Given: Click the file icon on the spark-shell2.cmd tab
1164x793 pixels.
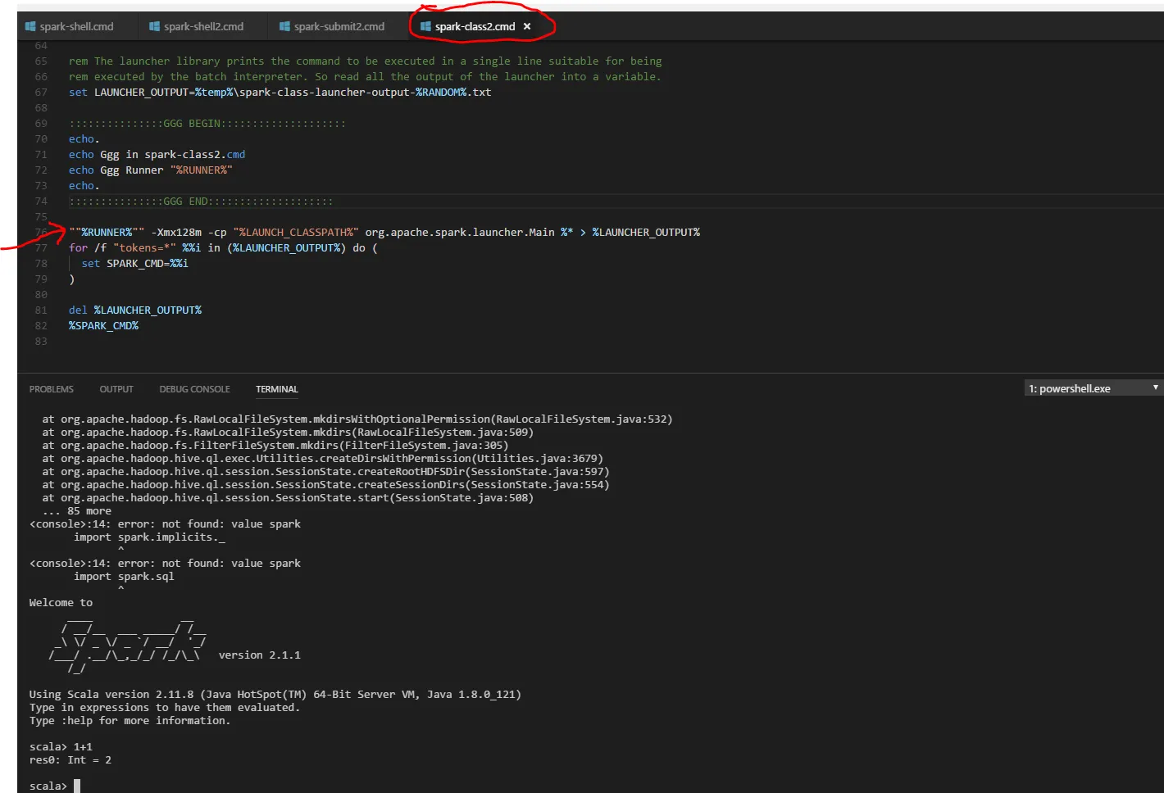Looking at the screenshot, I should click(153, 25).
